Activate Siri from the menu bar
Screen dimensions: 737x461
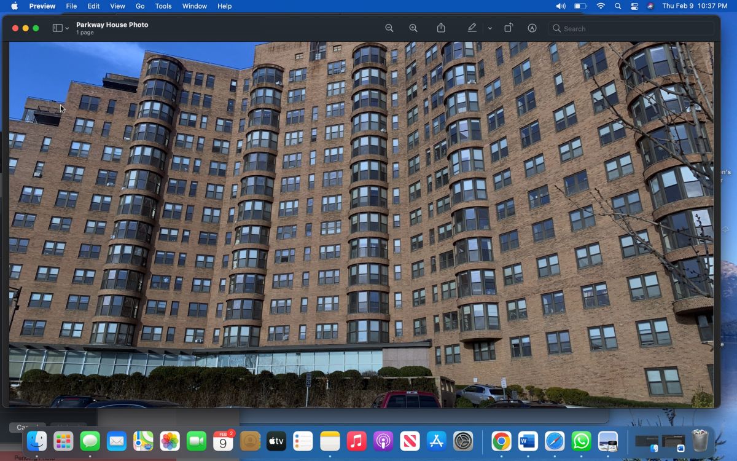click(650, 6)
